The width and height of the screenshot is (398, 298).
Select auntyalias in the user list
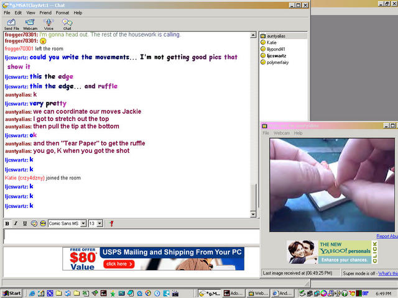tap(284, 36)
